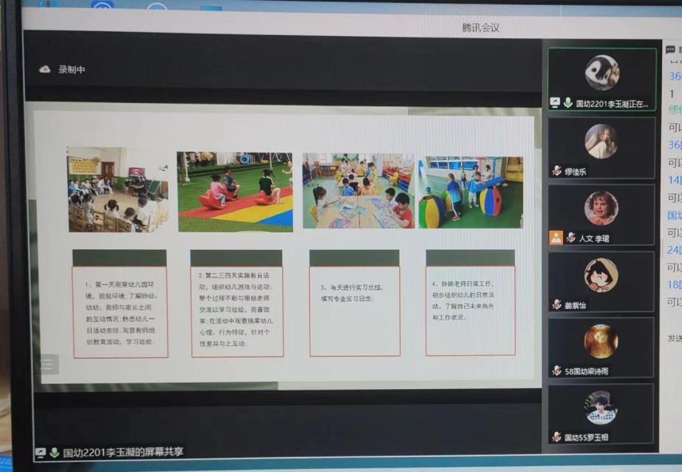Screen dimensions: 682x472
Task: Click the chat bubble icon atop chat panel
Action: (x=671, y=50)
